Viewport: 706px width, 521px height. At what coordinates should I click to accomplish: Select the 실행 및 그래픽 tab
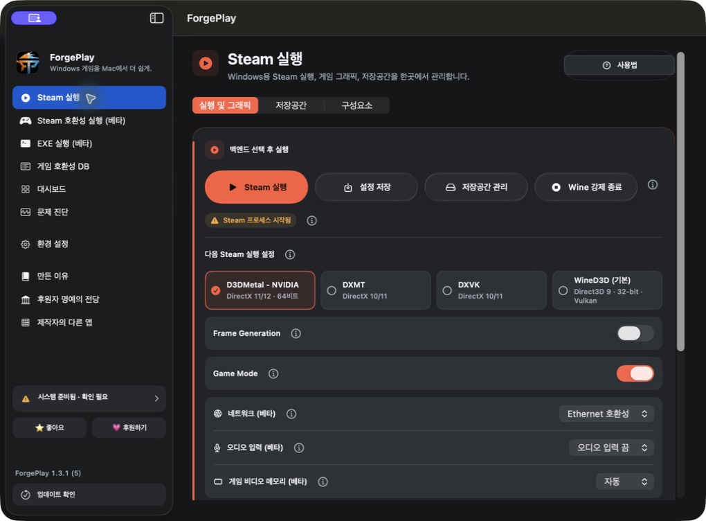click(225, 105)
